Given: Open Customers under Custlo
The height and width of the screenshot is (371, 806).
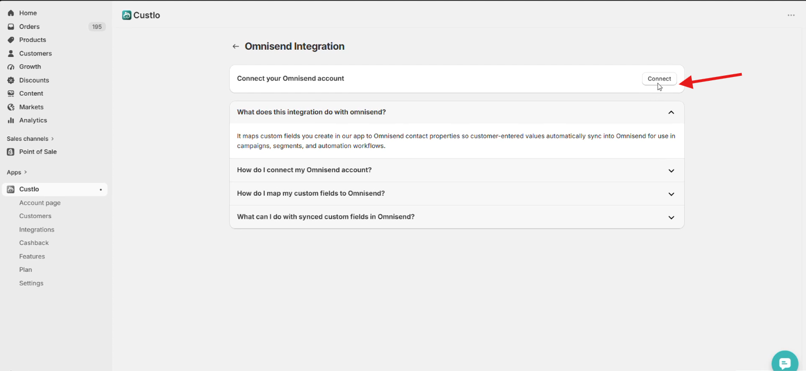Looking at the screenshot, I should point(35,216).
